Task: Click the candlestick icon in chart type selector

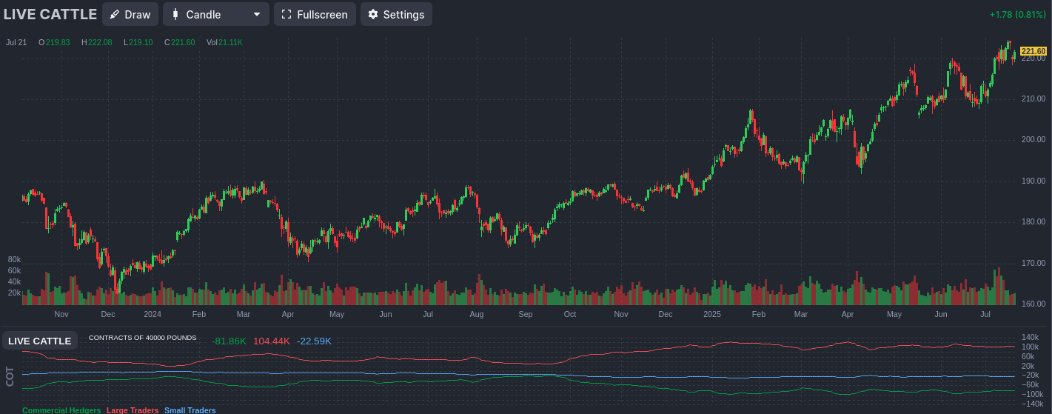Action: (x=175, y=14)
